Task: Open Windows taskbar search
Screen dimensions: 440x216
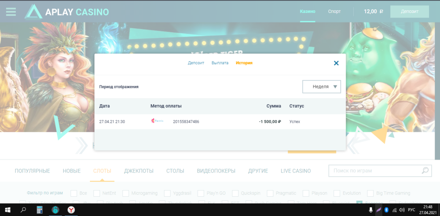Action: point(23,209)
